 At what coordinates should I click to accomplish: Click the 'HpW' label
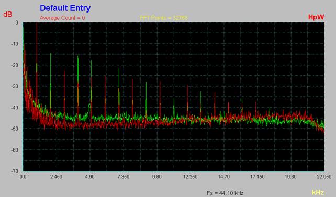pyautogui.click(x=316, y=17)
